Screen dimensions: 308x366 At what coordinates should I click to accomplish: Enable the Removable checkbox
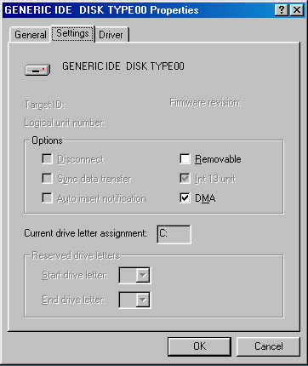click(x=185, y=159)
